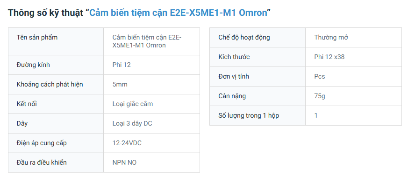Select the 75g weight value
Viewport: 408px width, 180px height.
[320, 96]
